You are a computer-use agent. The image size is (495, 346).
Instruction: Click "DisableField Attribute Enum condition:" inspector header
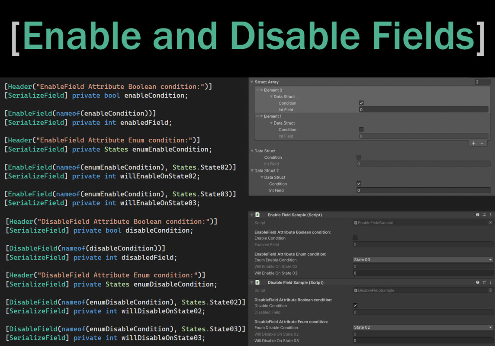291,322
